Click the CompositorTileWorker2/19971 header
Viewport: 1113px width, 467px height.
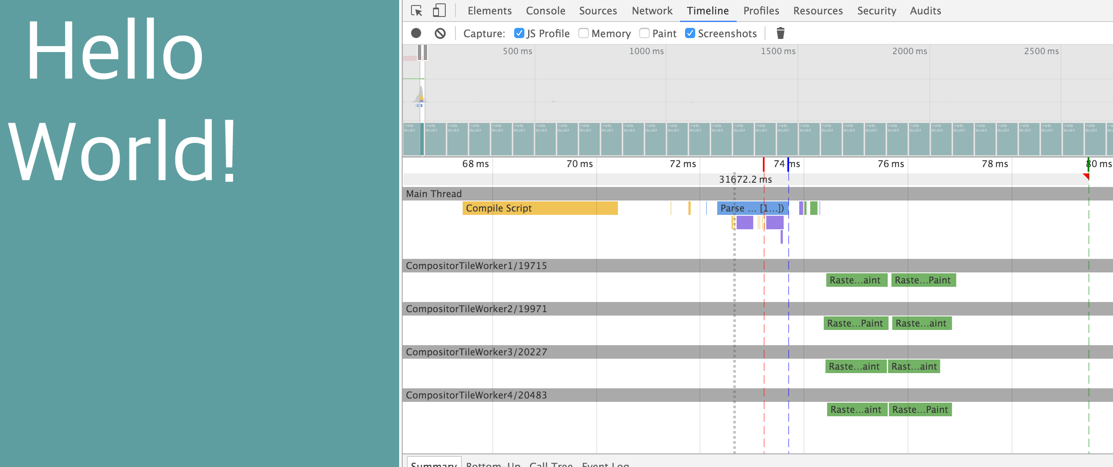coord(757,308)
